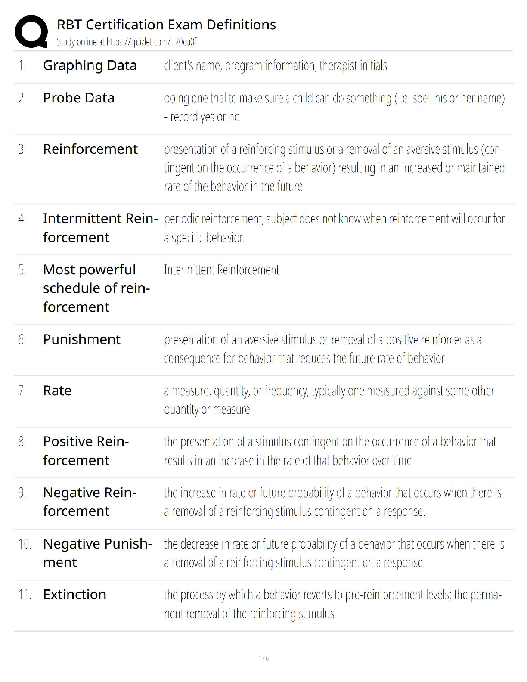Click the page number 1/6 indicator
Image resolution: width=527 pixels, height=682 pixels.
tap(263, 659)
